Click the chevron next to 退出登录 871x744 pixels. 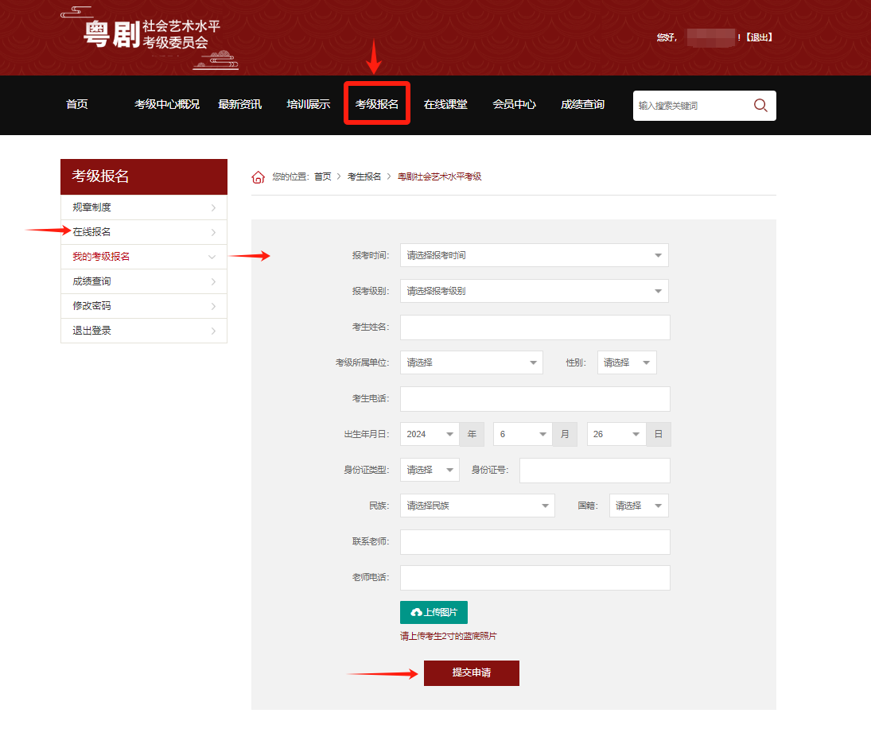(213, 331)
